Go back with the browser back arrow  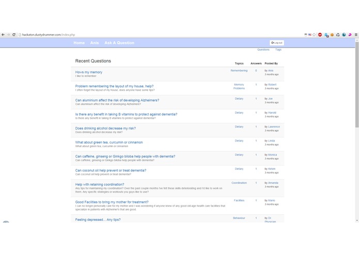3,35
